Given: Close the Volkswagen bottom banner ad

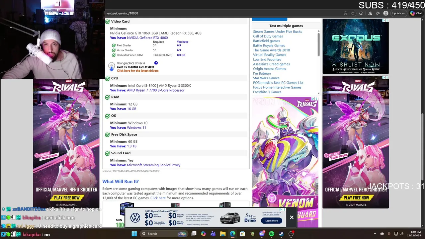Looking at the screenshot, I should click(x=292, y=217).
